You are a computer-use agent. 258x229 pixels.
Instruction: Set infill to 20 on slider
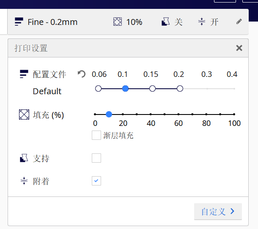click(x=123, y=114)
